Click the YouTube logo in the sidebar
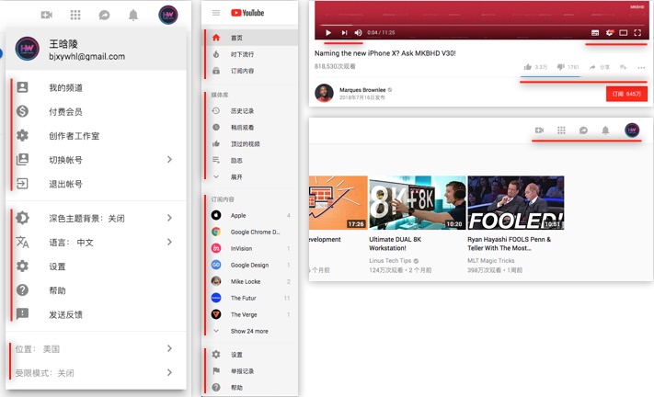 coord(247,13)
